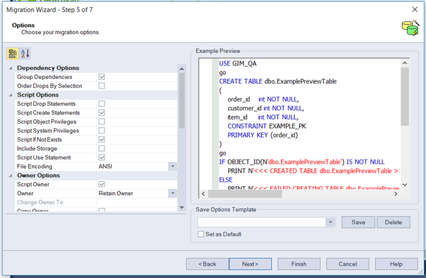
Task: Click preview vertical scroll down arrow
Action: coord(405,185)
